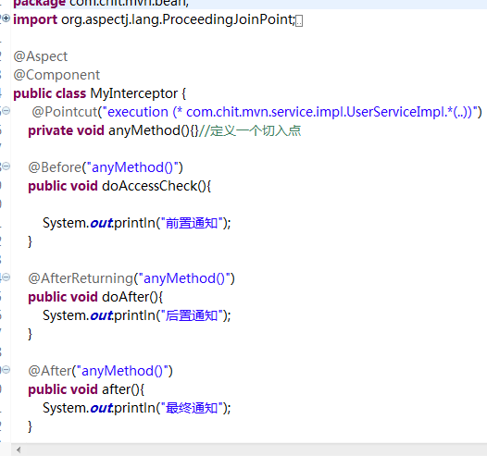The image size is (487, 456).
Task: Click the @After annotation
Action: click(50, 371)
